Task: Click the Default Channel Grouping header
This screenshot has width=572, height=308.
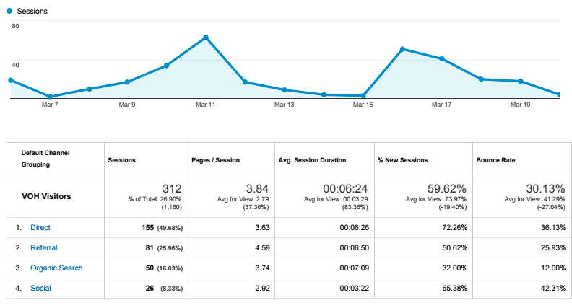Action: pyautogui.click(x=45, y=159)
